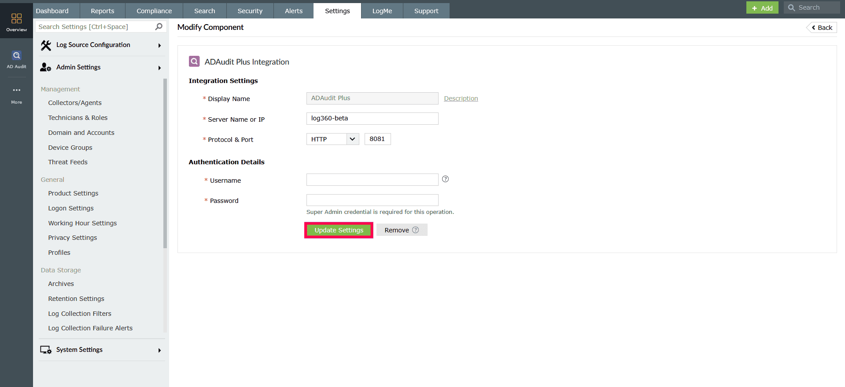Open the Description link

point(461,98)
